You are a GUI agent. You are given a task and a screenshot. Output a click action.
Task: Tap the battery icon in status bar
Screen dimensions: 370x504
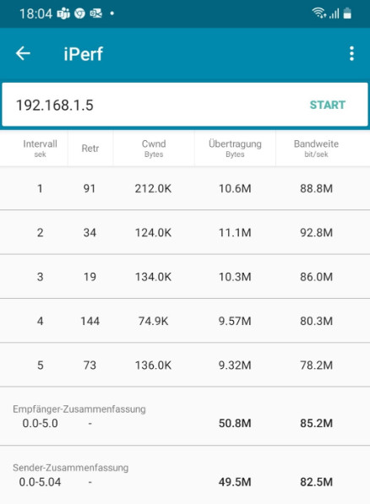[x=347, y=14]
